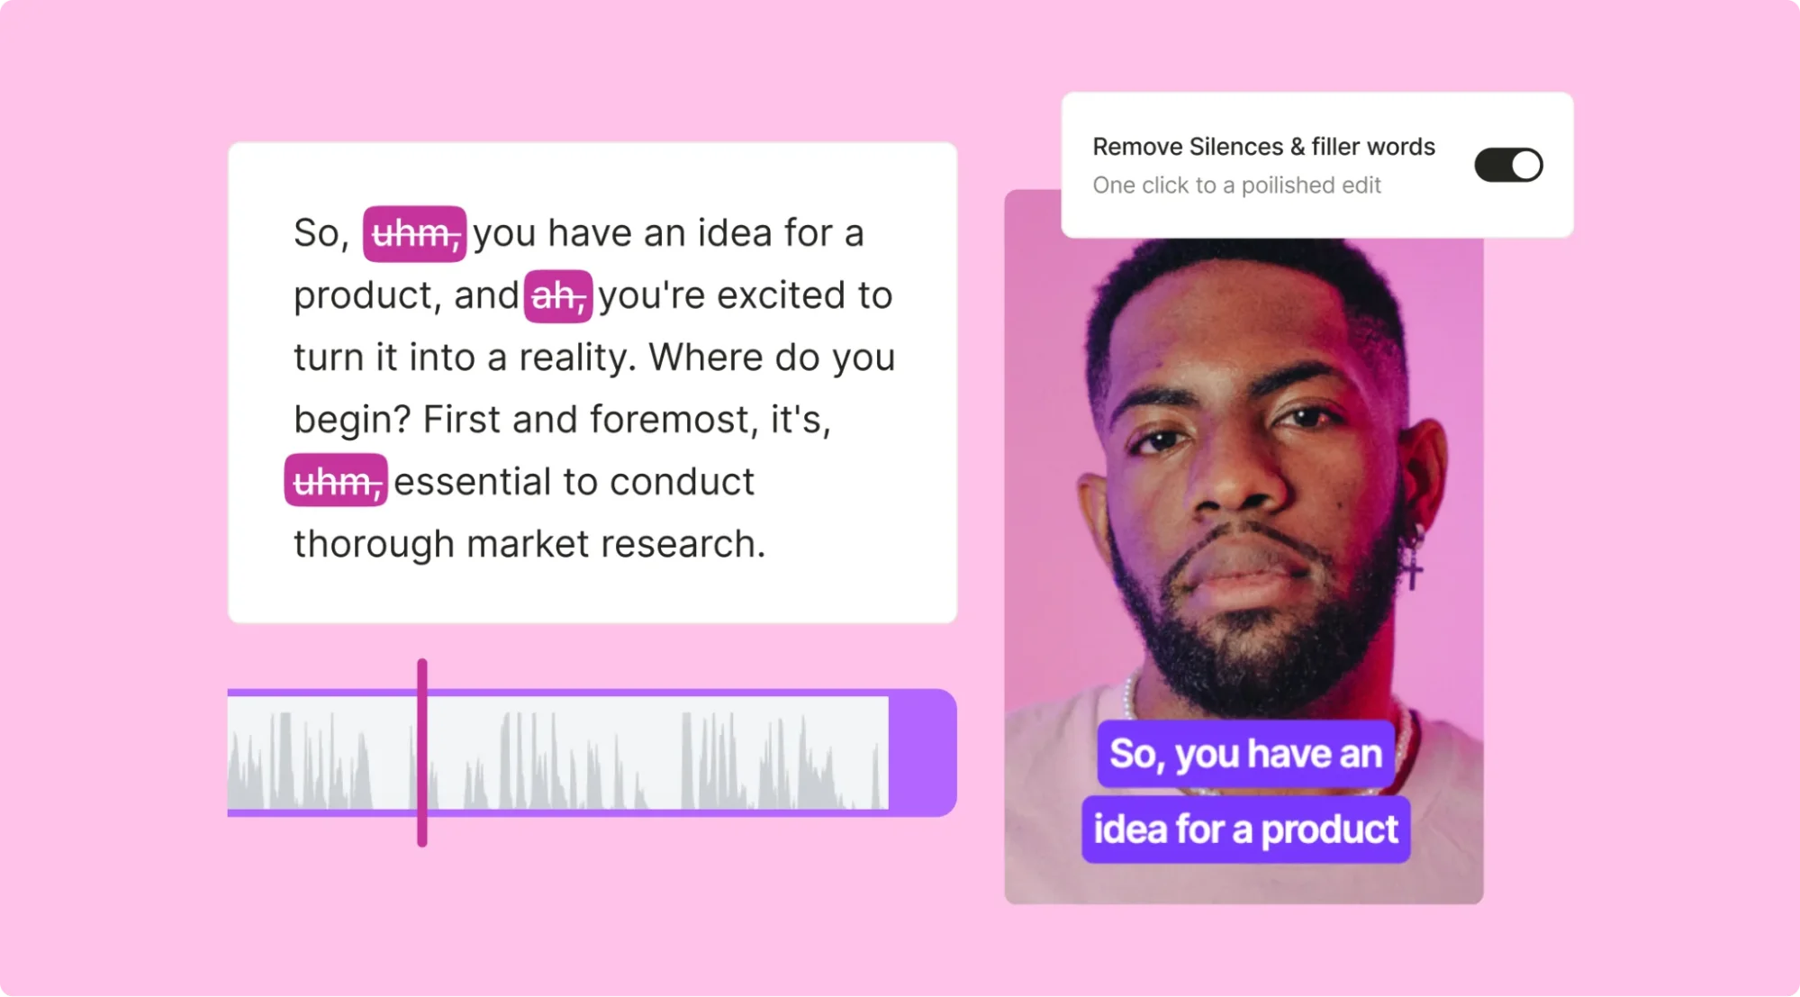Select the second highlighted 'uhm' tag

click(x=335, y=479)
